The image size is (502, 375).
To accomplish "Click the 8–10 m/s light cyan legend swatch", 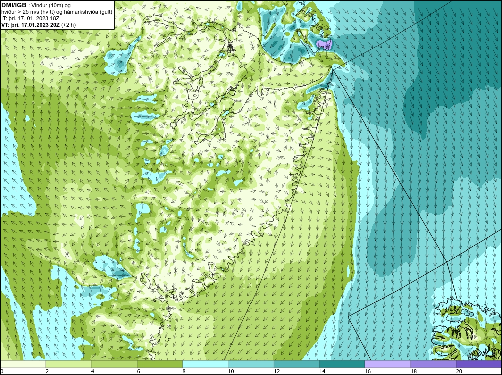I will (x=205, y=364).
